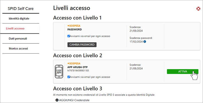203x103 pixels.
Task: Click the Accesso con Livello 2 heading
Action: tap(78, 55)
